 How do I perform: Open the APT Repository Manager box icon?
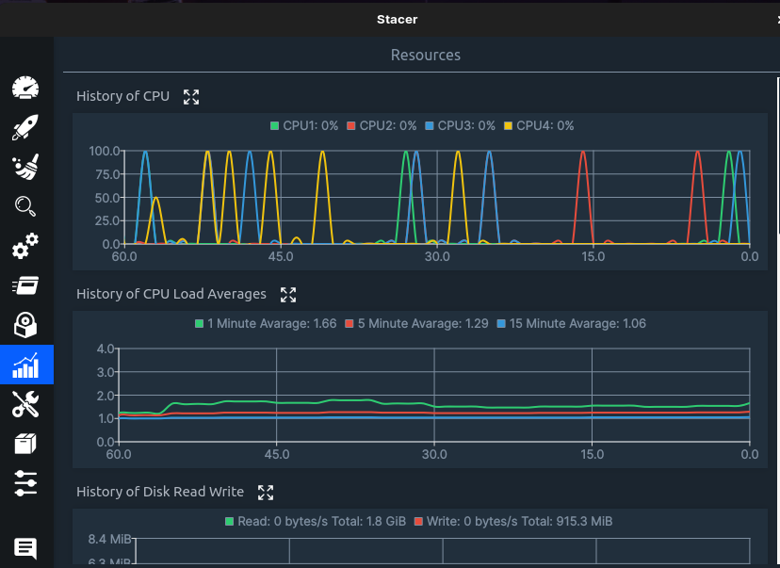point(25,444)
